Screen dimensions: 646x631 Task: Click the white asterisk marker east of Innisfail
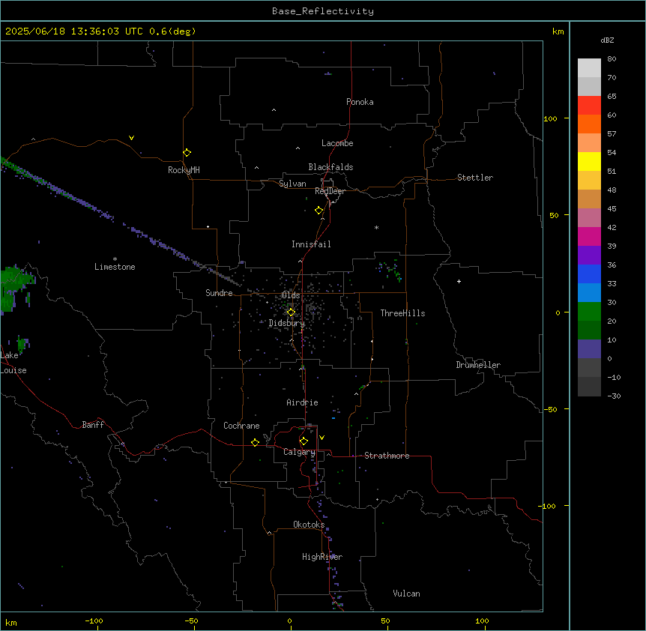click(x=376, y=227)
